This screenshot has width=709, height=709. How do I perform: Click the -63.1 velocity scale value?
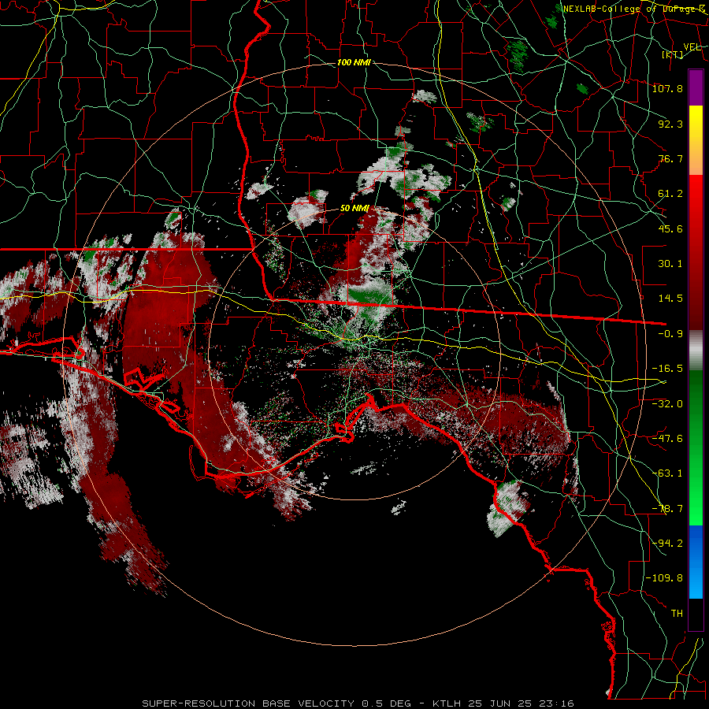click(x=667, y=473)
